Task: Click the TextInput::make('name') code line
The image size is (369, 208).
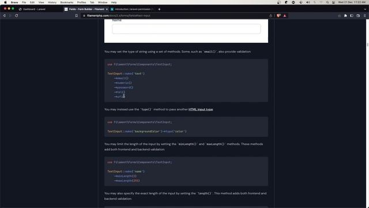Action: (x=126, y=172)
